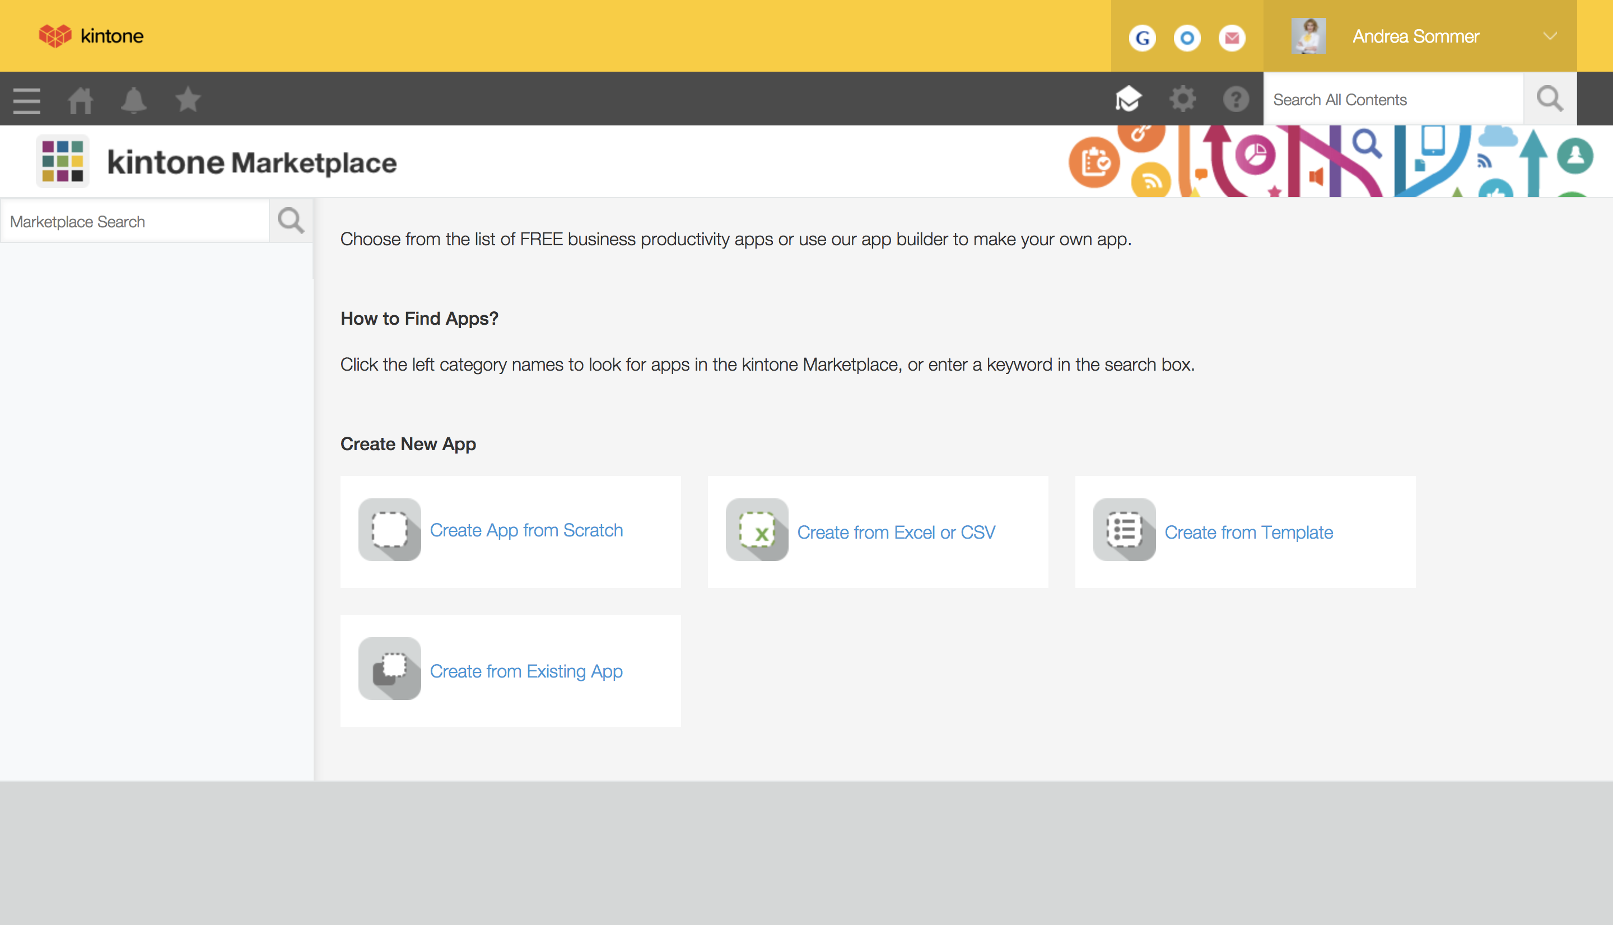The height and width of the screenshot is (925, 1613).
Task: Click the kintone logo in header
Action: (x=91, y=36)
